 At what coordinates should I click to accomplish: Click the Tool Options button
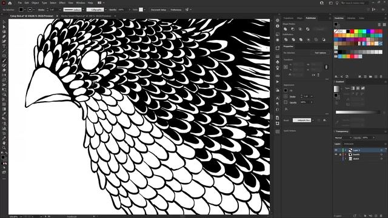tap(321, 53)
